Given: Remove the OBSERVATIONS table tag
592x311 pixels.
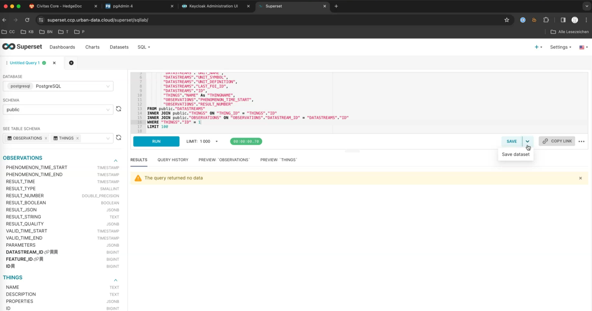Looking at the screenshot, I should 46,138.
